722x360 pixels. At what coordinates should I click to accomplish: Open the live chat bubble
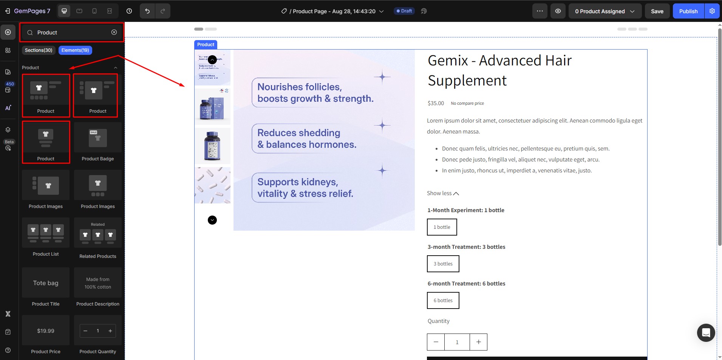click(x=706, y=332)
